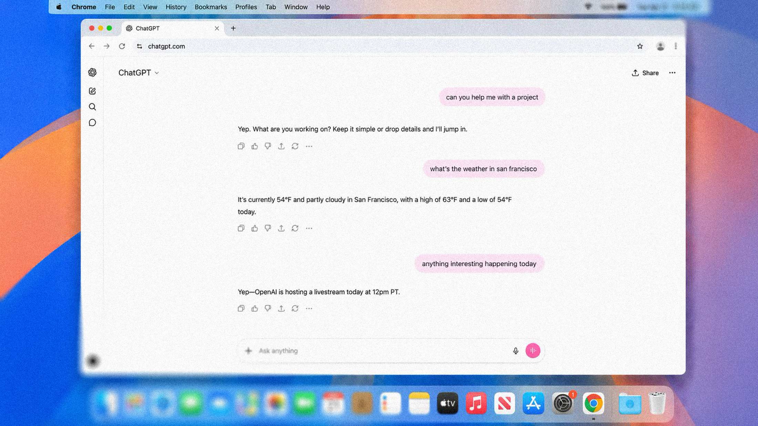Open the Bookmarks menu
This screenshot has width=758, height=426.
pyautogui.click(x=211, y=7)
